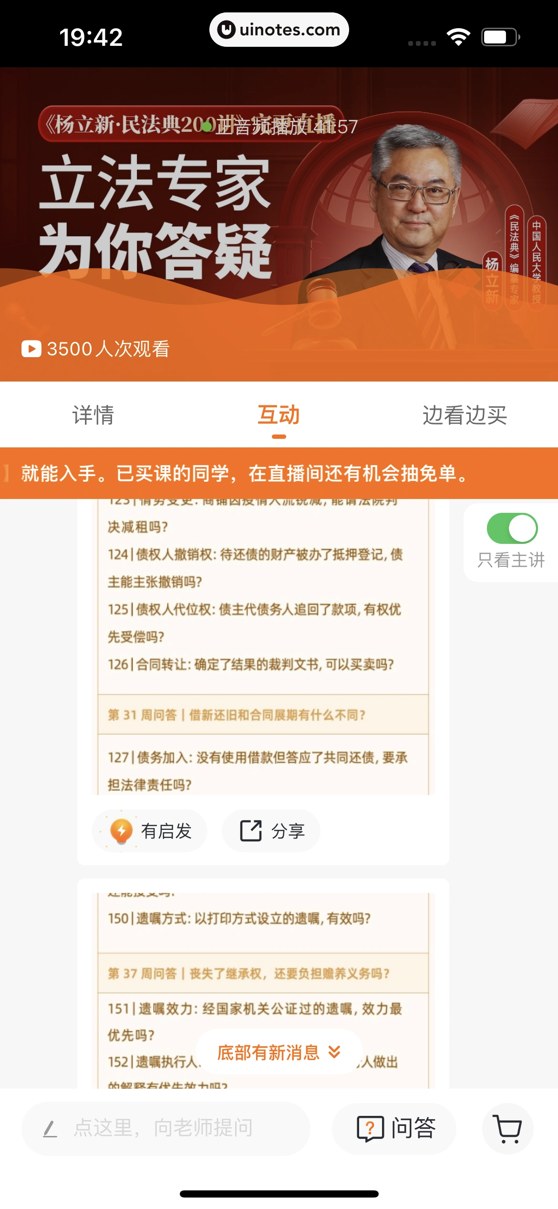Open the 第31周问答 course list image
The width and height of the screenshot is (558, 1209).
click(x=263, y=647)
